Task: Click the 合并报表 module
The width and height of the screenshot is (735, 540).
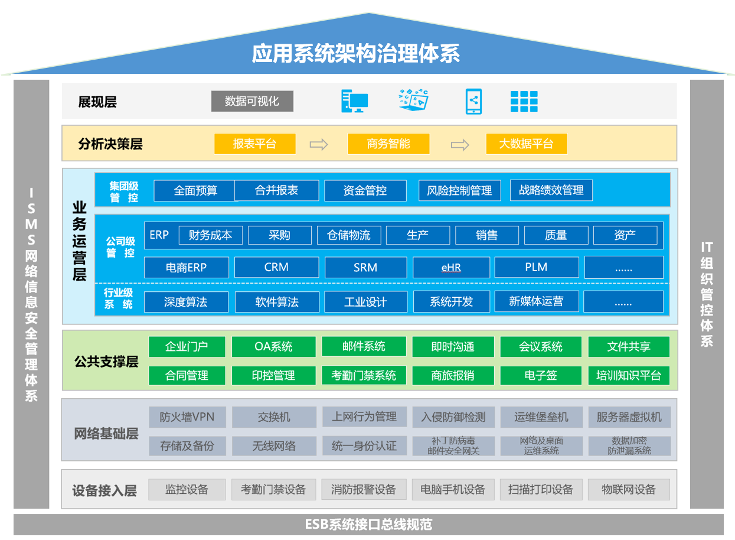Action: [277, 191]
